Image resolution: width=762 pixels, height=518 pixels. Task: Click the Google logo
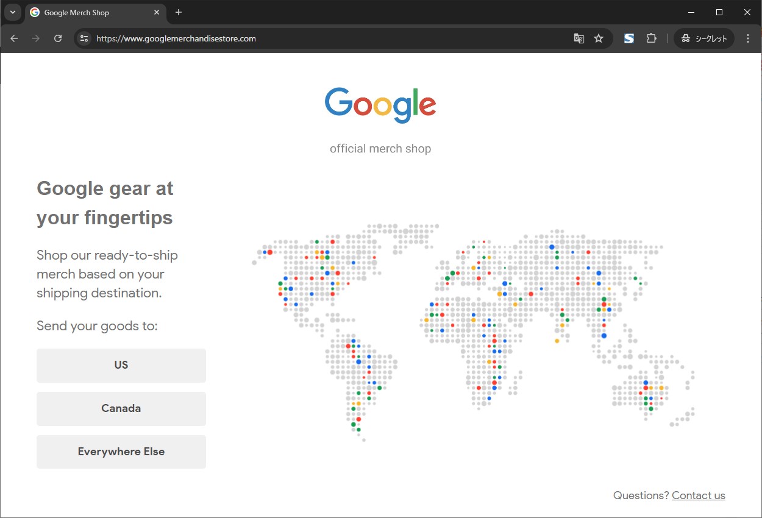(x=380, y=105)
